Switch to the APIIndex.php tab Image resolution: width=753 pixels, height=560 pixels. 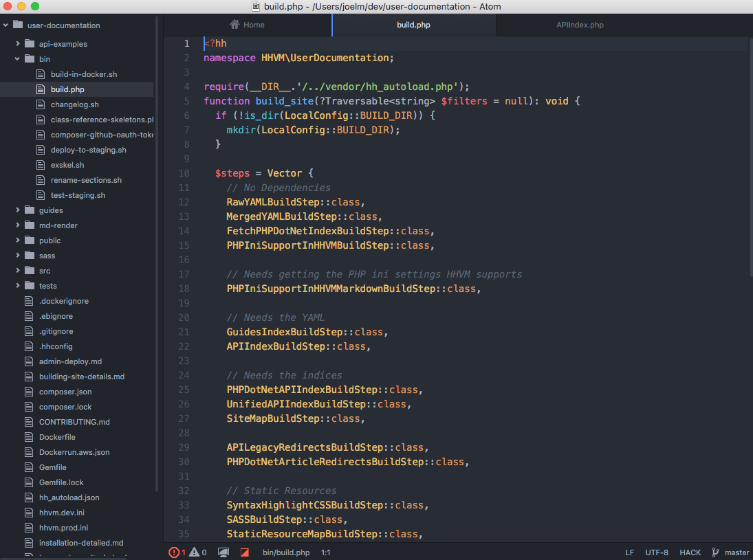(580, 25)
